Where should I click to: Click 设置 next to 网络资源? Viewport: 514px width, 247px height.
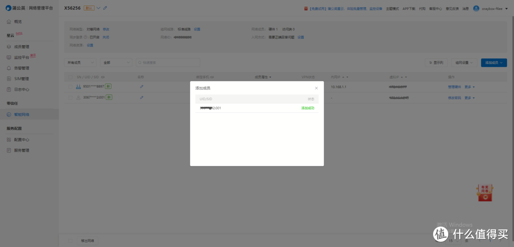(x=90, y=45)
